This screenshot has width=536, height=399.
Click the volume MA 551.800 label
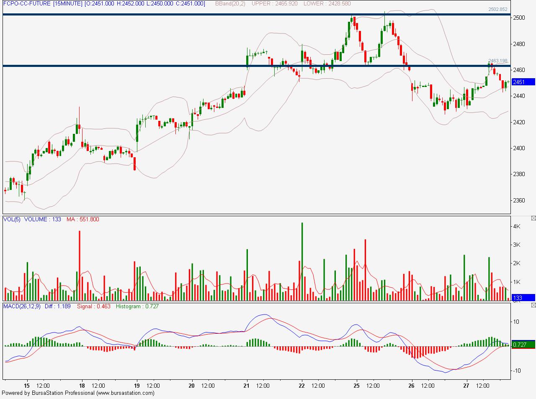(x=83, y=219)
